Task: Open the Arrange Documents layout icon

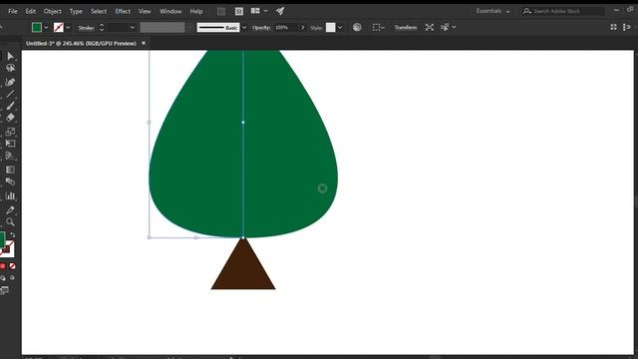Action: pos(255,11)
